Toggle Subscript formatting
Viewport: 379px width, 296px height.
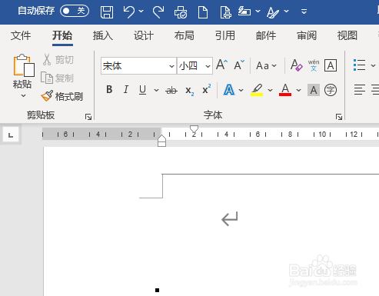click(x=190, y=91)
